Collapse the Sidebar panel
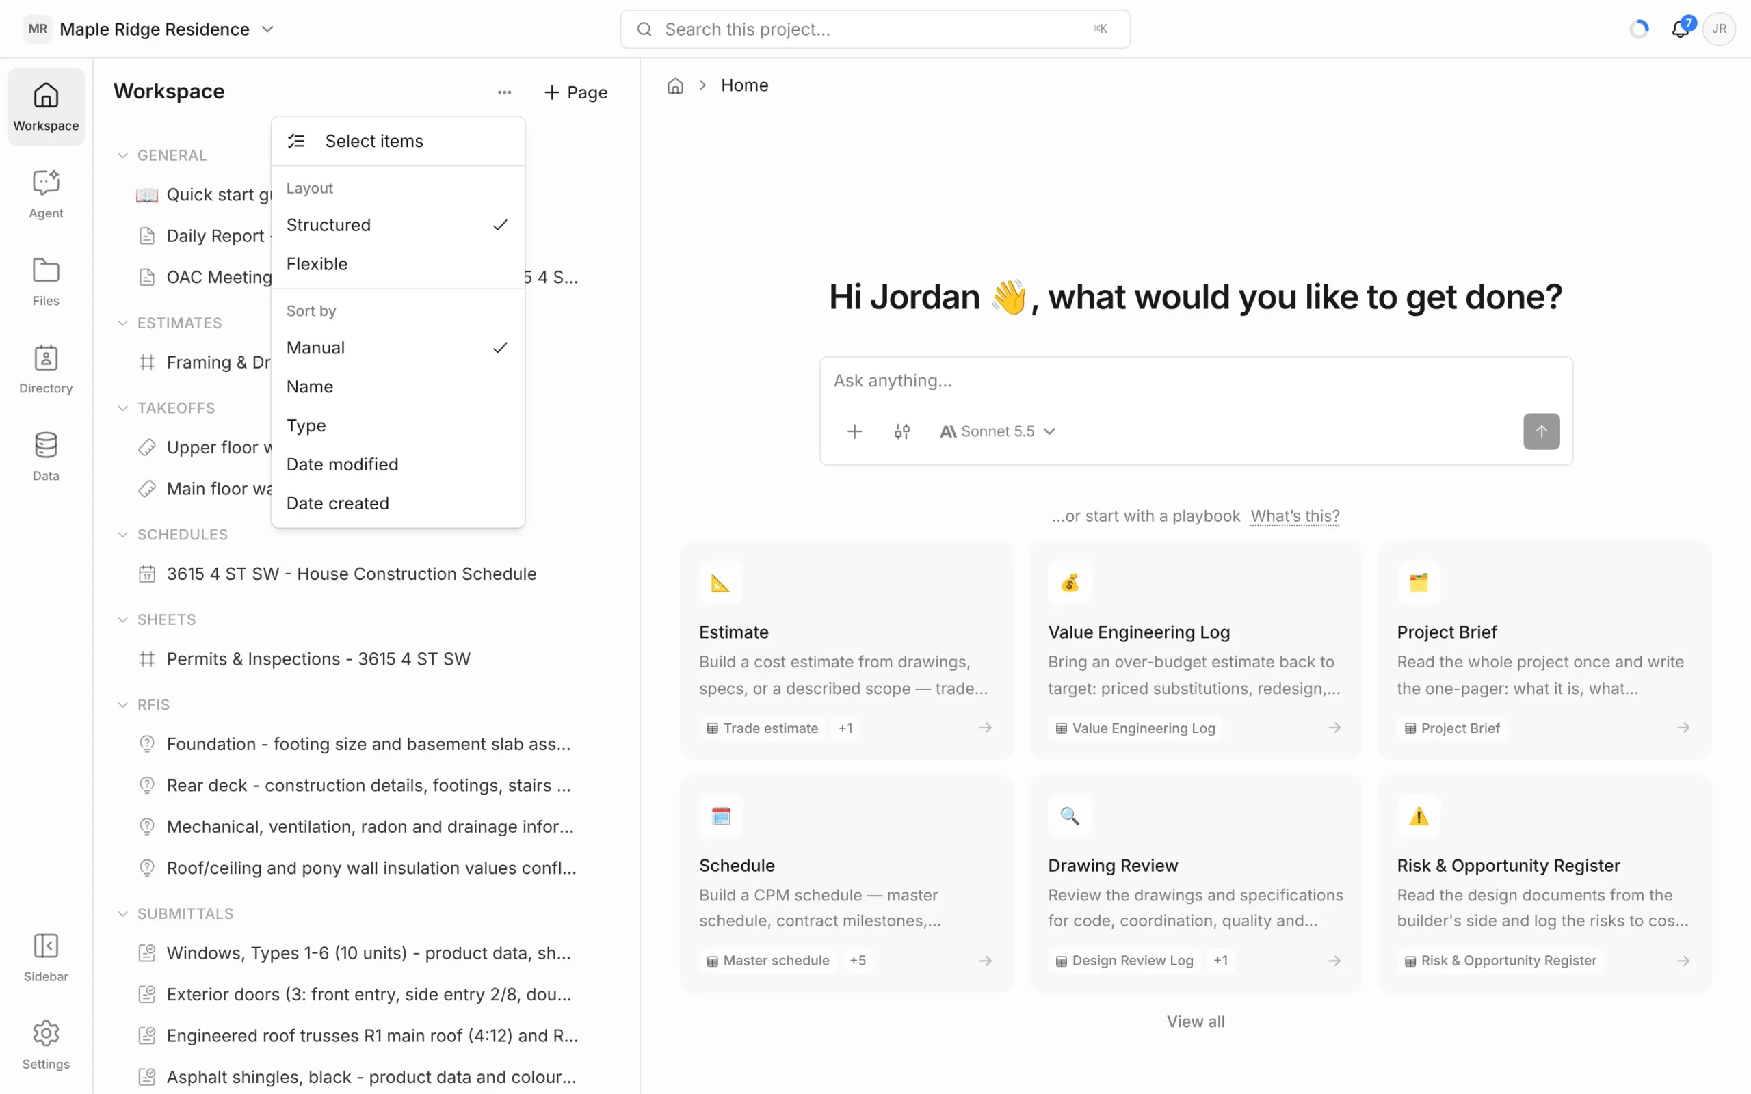The image size is (1751, 1094). 46,957
